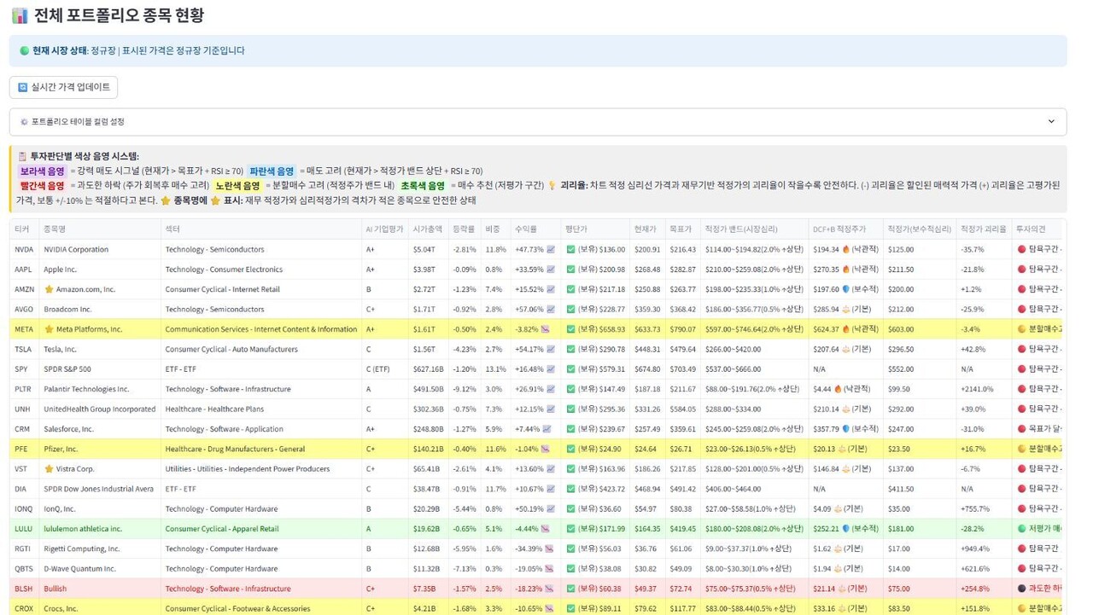This screenshot has width=1093, height=615.
Task: Click the red circle in TSLA's 투자의견 cell
Action: coord(1021,349)
